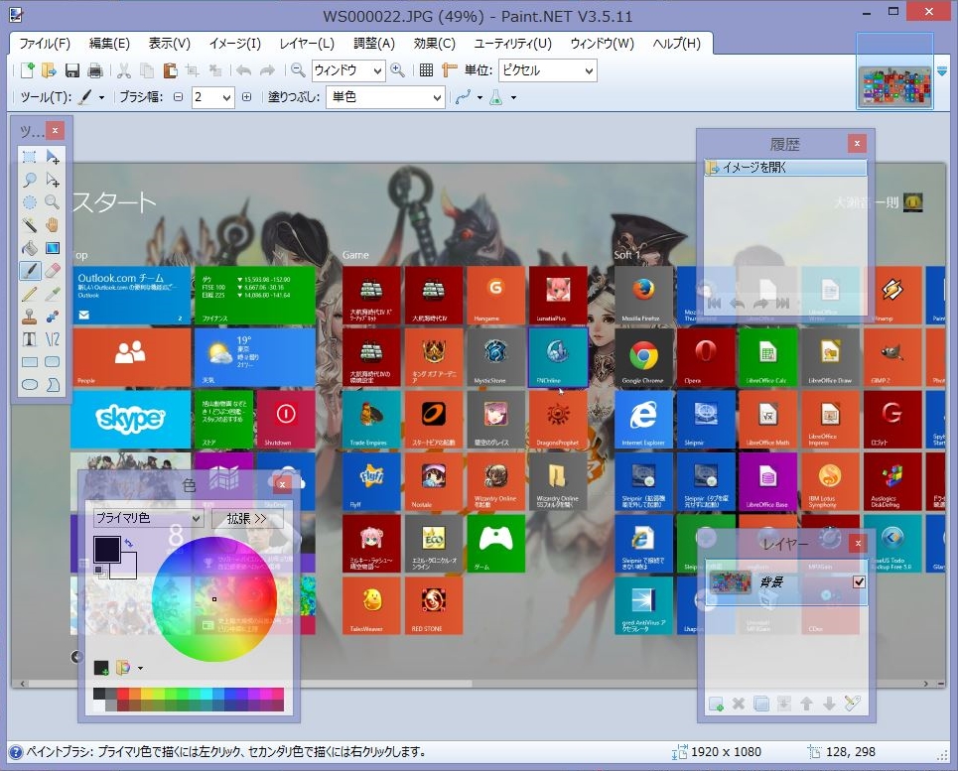Select the Paint Bucket tool
This screenshot has width=958, height=771.
coord(30,248)
